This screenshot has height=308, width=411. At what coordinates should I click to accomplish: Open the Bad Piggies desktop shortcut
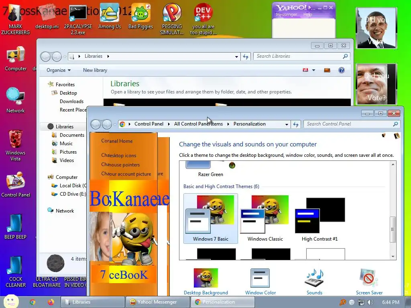pos(140,16)
